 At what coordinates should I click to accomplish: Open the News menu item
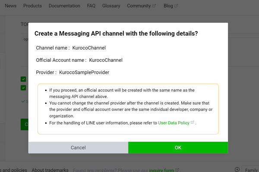[x=10, y=6]
